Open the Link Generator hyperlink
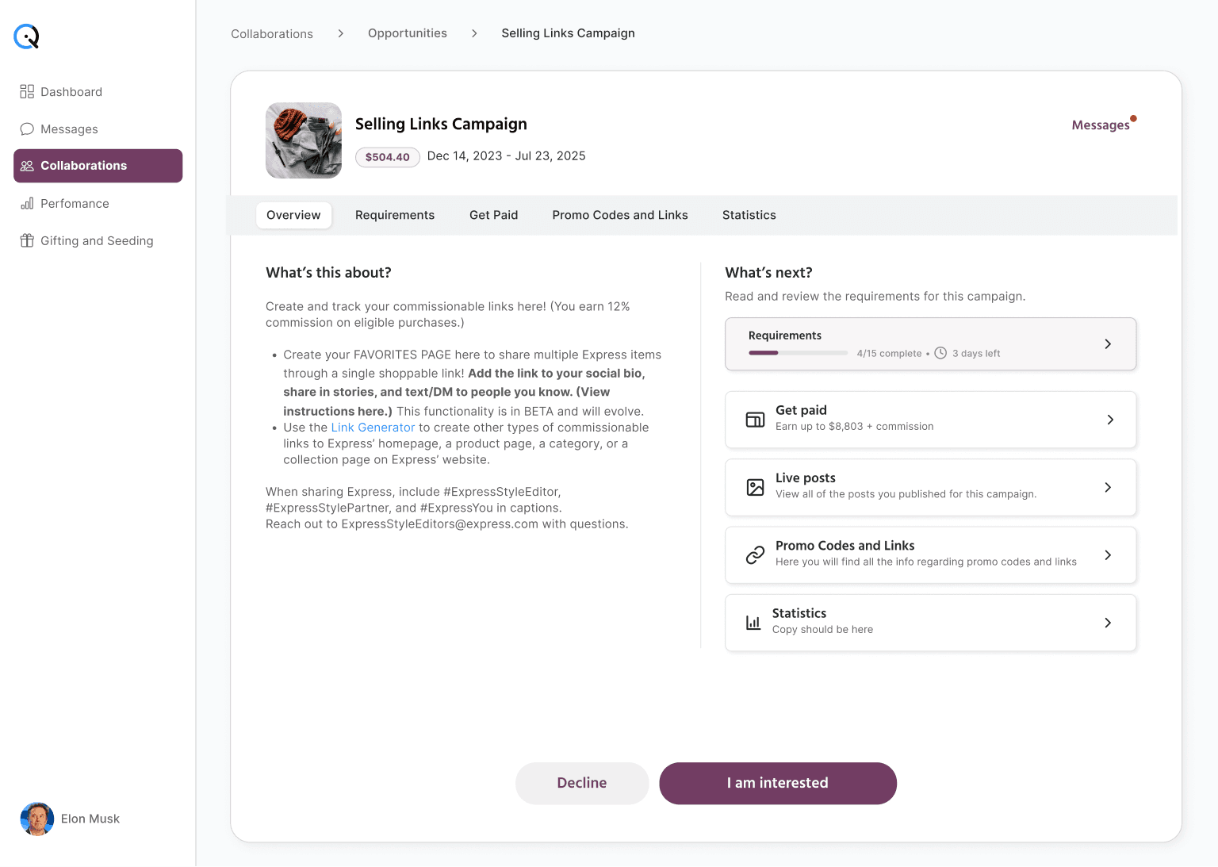Image resolution: width=1218 pixels, height=867 pixels. point(373,428)
